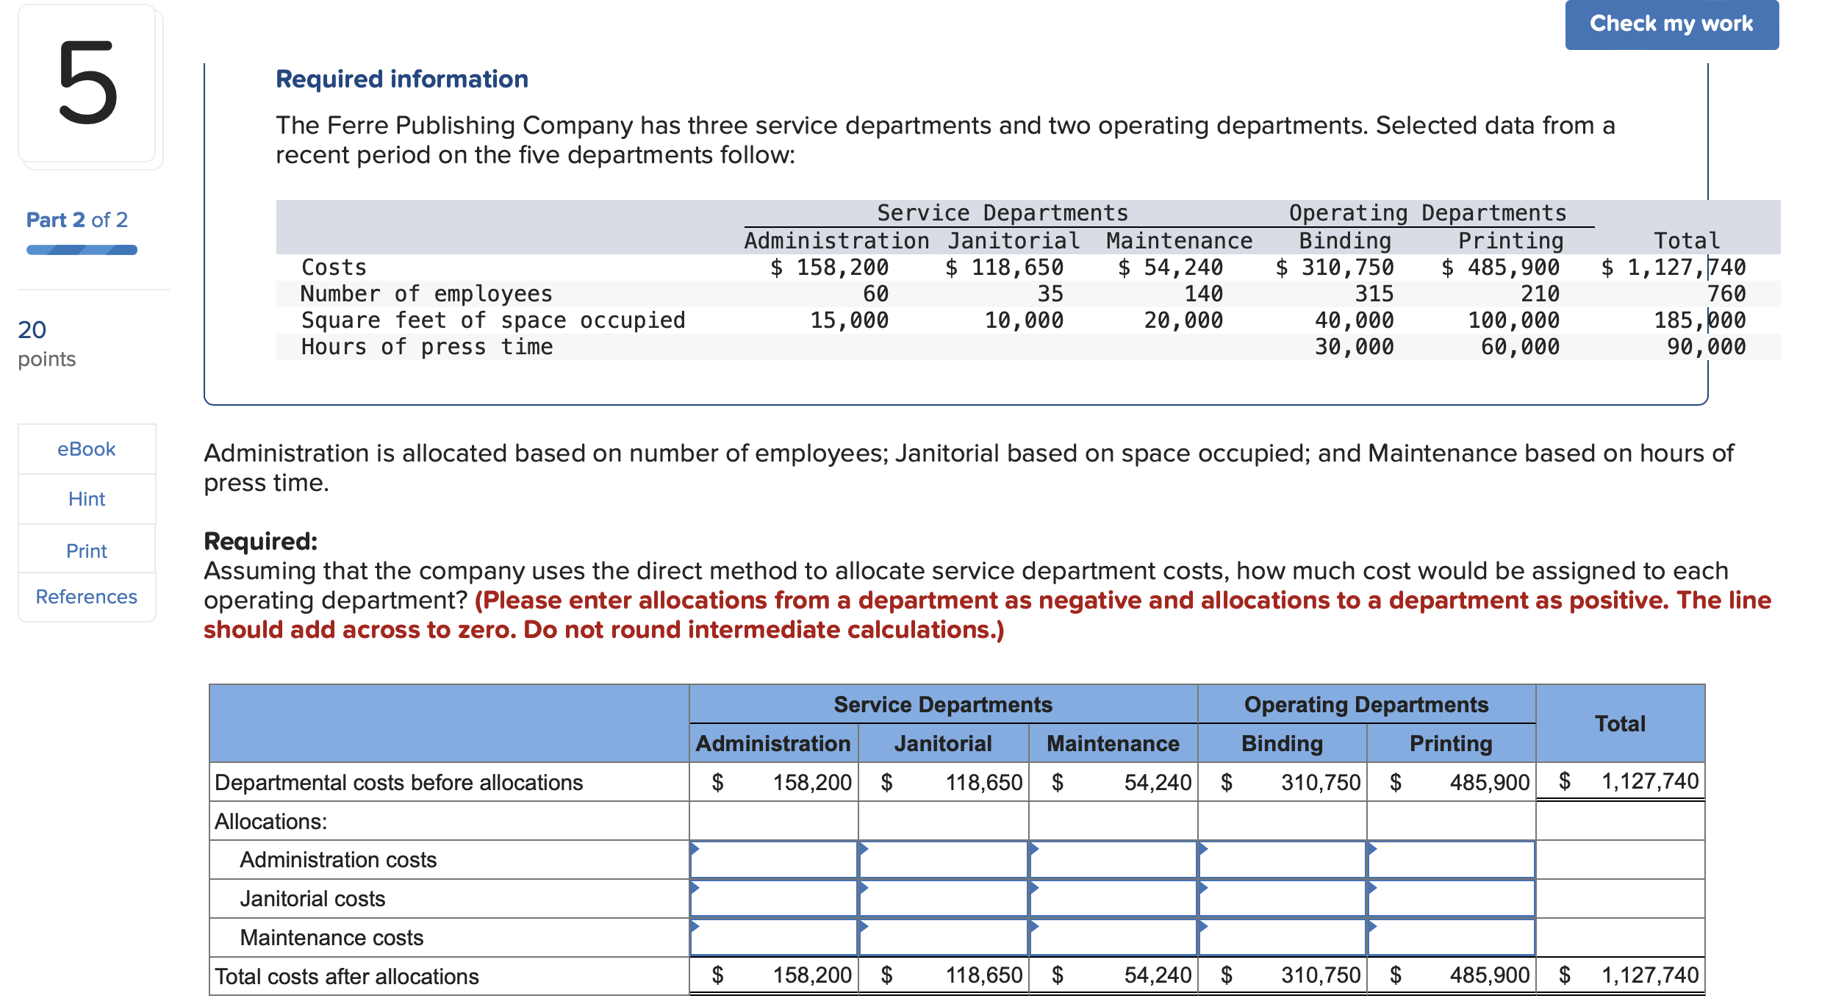Image resolution: width=1833 pixels, height=1004 pixels.
Task: Select Janitorial costs cell under Printing
Action: [x=1451, y=899]
